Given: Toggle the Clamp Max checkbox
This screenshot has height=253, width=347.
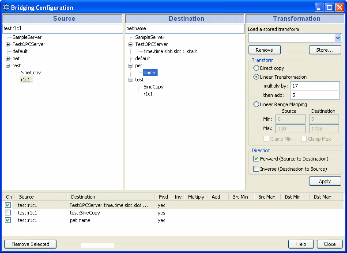Looking at the screenshot, I should click(x=304, y=139).
